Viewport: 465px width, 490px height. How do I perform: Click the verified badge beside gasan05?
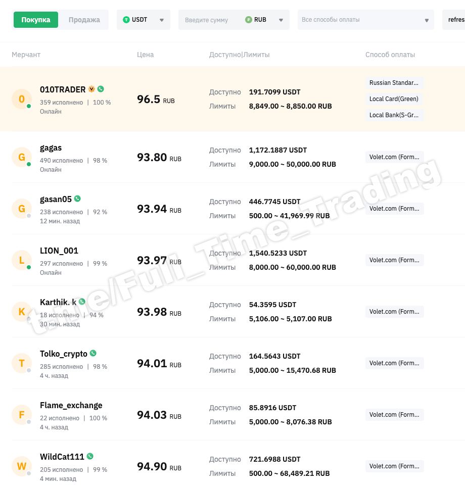click(77, 199)
